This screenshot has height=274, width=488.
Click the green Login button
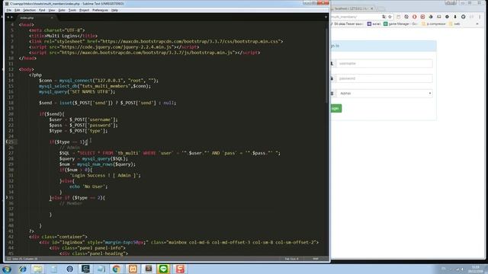pyautogui.click(x=335, y=108)
